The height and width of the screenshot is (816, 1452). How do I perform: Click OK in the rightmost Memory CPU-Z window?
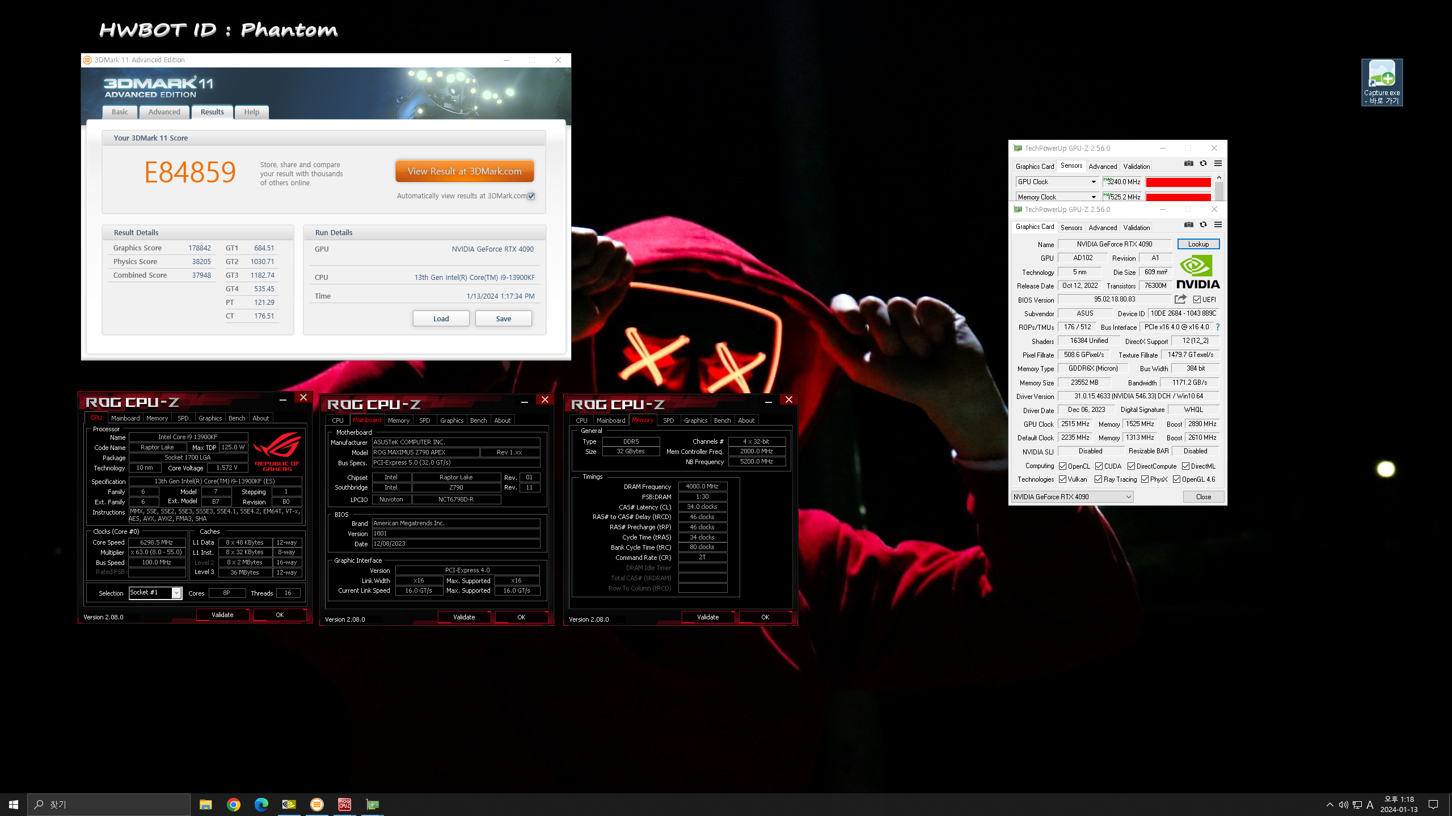point(765,617)
